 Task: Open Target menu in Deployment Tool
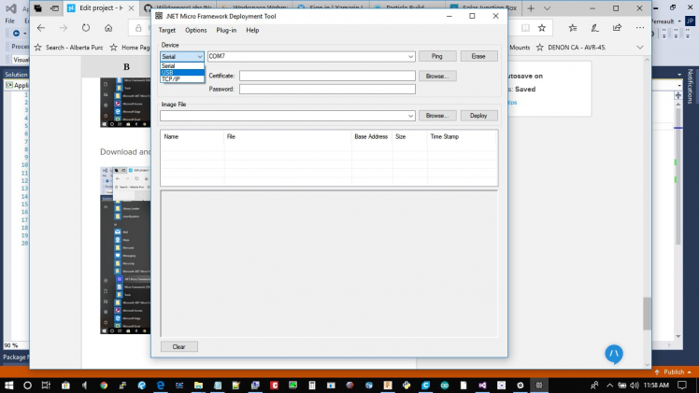point(167,30)
